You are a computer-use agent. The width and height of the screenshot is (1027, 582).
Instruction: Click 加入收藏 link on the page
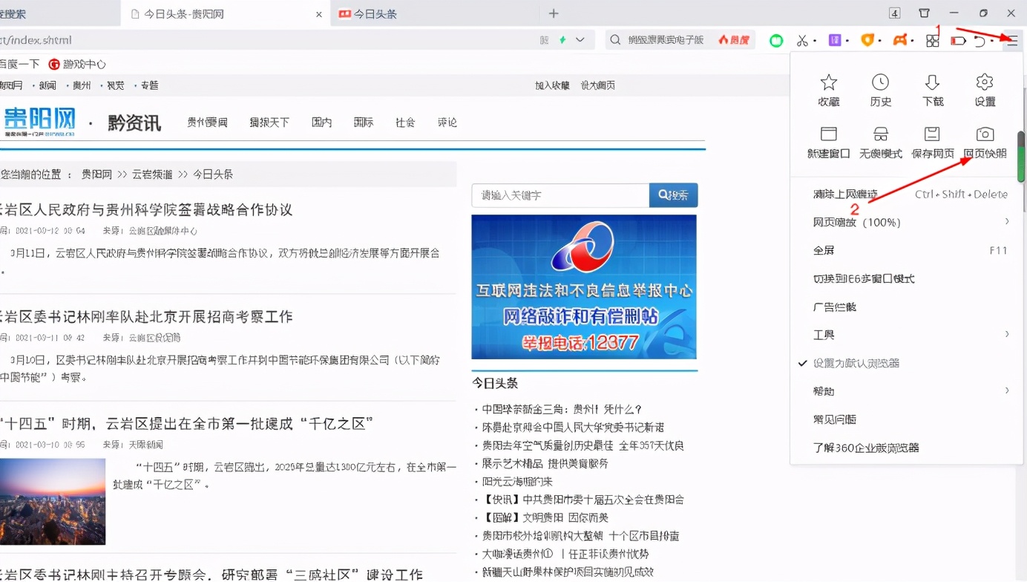point(552,85)
